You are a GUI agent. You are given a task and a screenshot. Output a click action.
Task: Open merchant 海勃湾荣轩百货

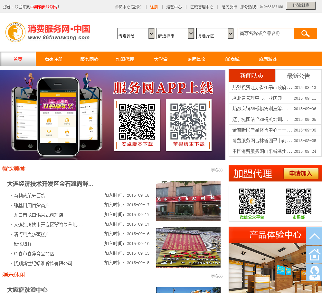click(x=29, y=196)
